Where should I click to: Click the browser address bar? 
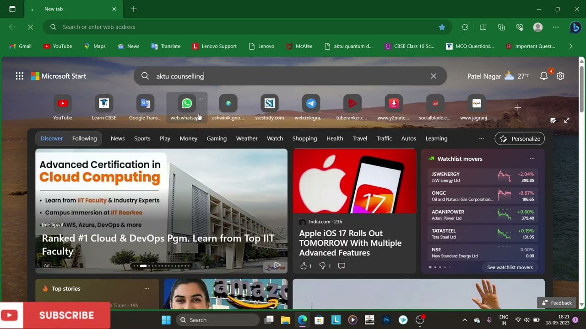[247, 27]
